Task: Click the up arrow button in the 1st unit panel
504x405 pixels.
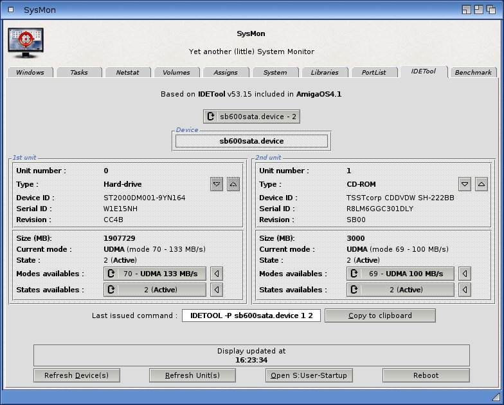Action: (x=233, y=184)
